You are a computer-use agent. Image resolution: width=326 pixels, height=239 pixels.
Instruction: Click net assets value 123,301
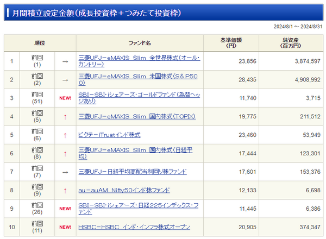coord(310,153)
